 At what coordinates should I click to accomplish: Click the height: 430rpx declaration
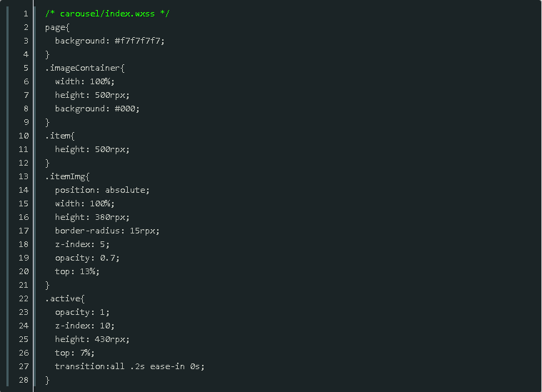[92, 339]
